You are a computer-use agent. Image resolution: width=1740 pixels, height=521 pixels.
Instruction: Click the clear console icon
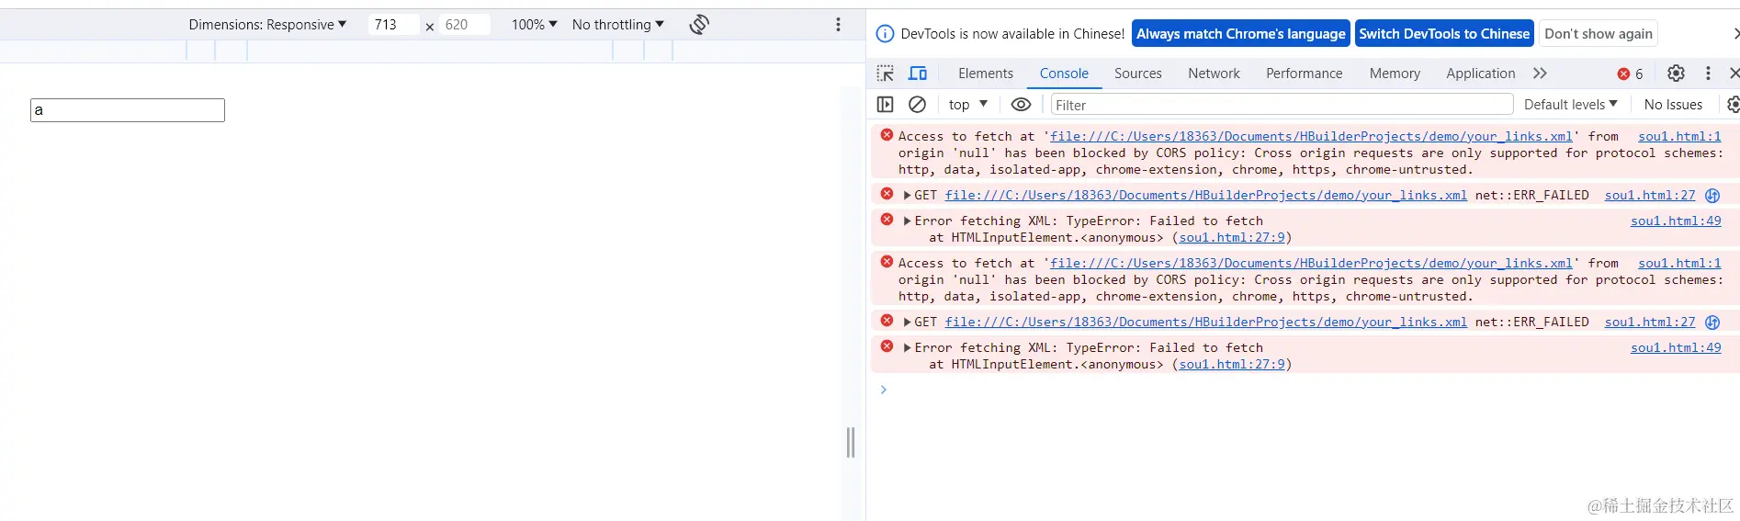tap(917, 105)
